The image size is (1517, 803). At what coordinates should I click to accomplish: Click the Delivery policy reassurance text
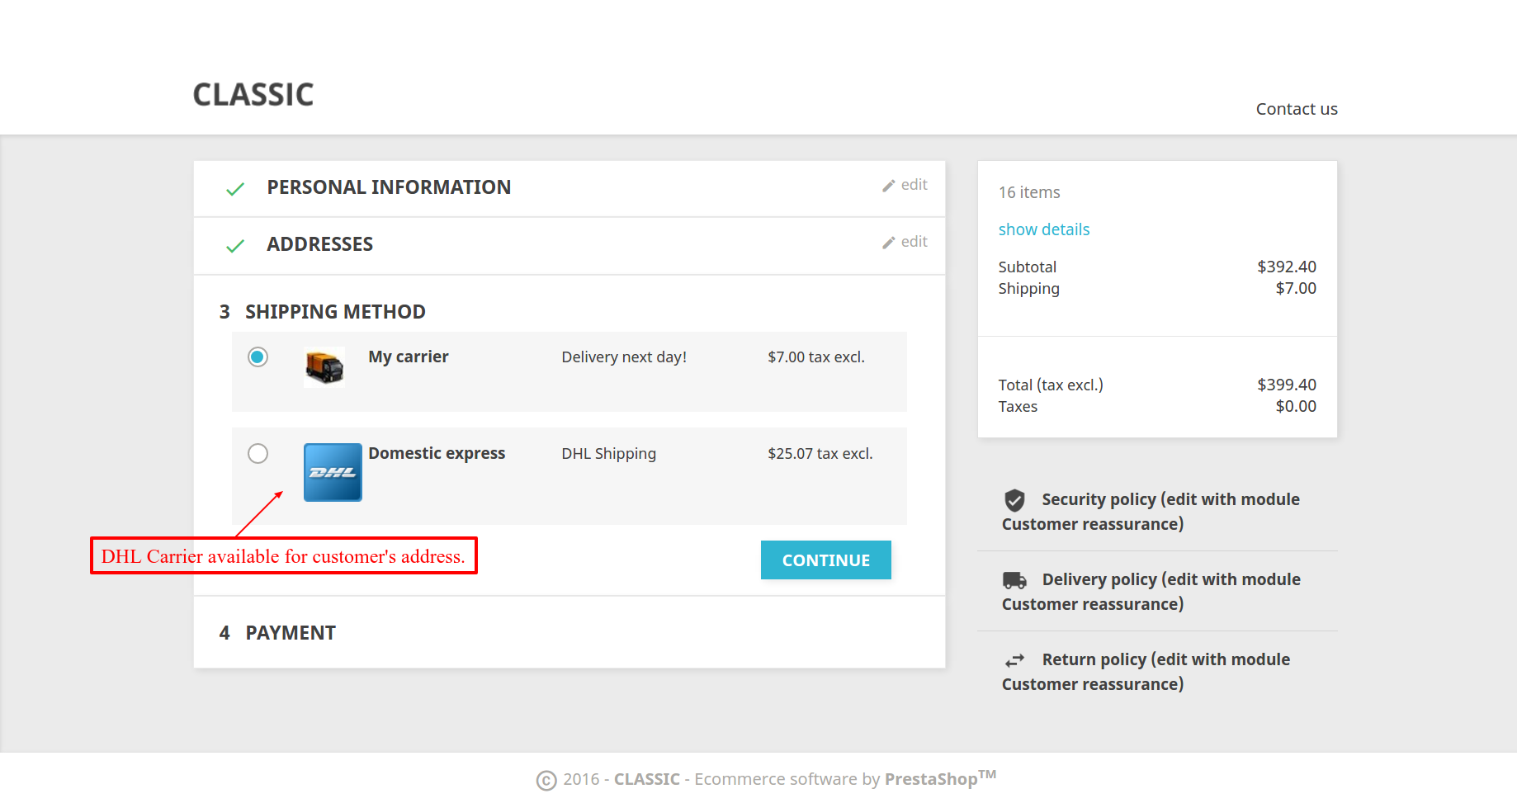pos(1151,592)
